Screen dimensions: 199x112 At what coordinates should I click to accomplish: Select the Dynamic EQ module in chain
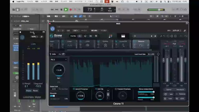pos(123,44)
